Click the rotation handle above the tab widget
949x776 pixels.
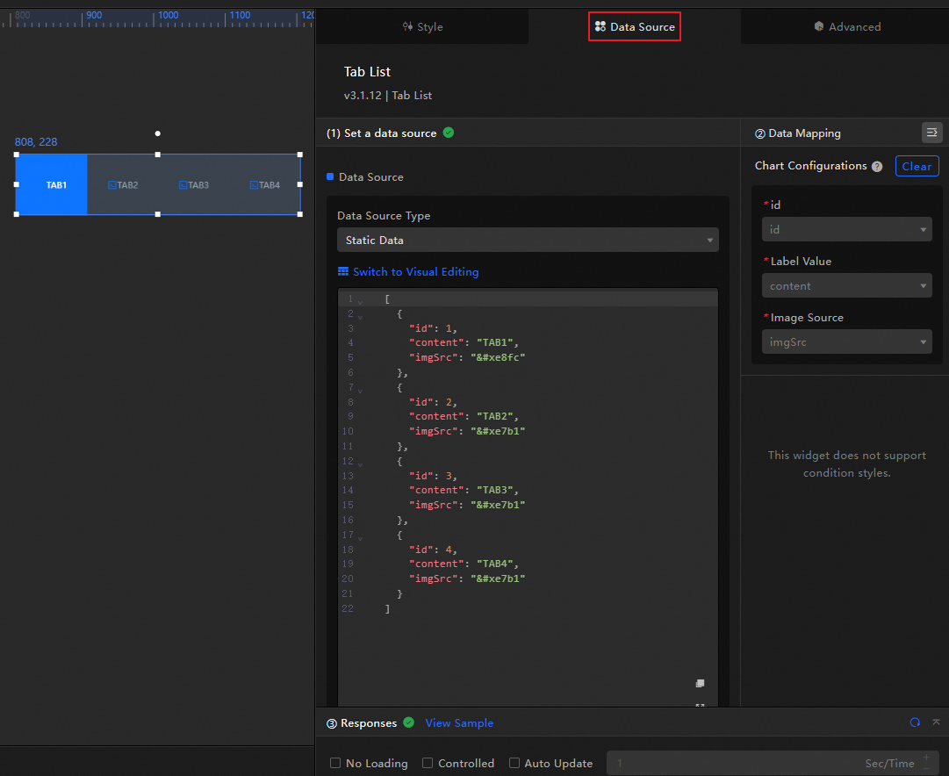158,133
